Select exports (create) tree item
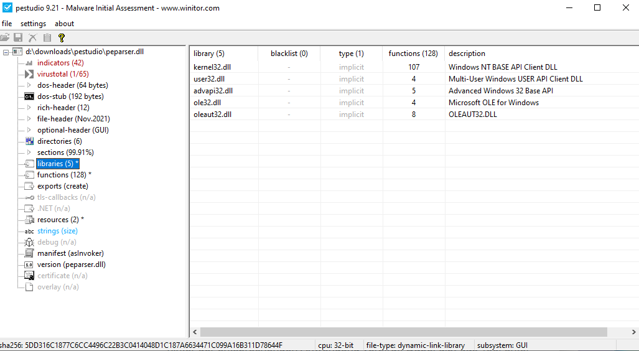 (62, 186)
